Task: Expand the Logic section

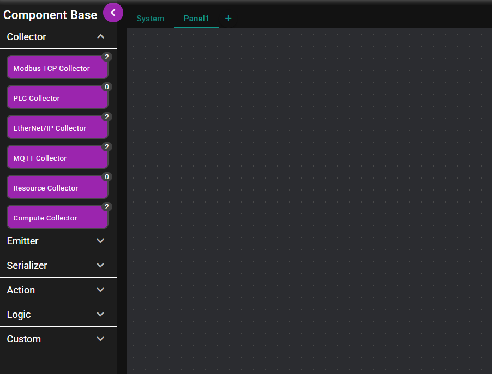Action: [x=100, y=314]
